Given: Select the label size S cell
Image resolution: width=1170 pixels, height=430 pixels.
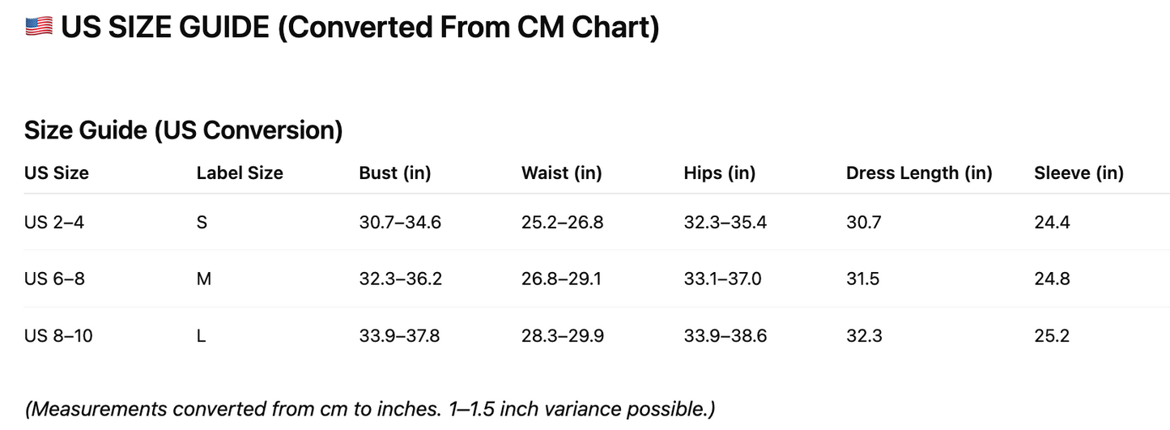Looking at the screenshot, I should click(x=202, y=222).
